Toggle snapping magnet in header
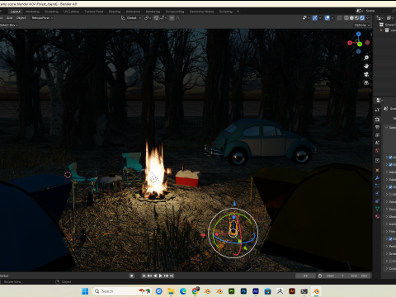Screen dimensions: 396x297 156,18
